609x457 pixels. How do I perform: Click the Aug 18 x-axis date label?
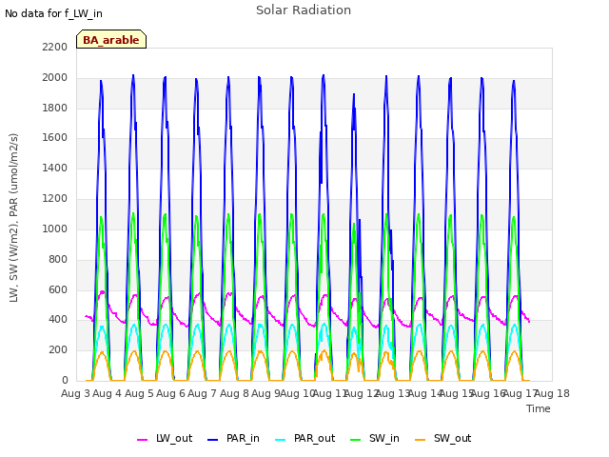(x=552, y=393)
